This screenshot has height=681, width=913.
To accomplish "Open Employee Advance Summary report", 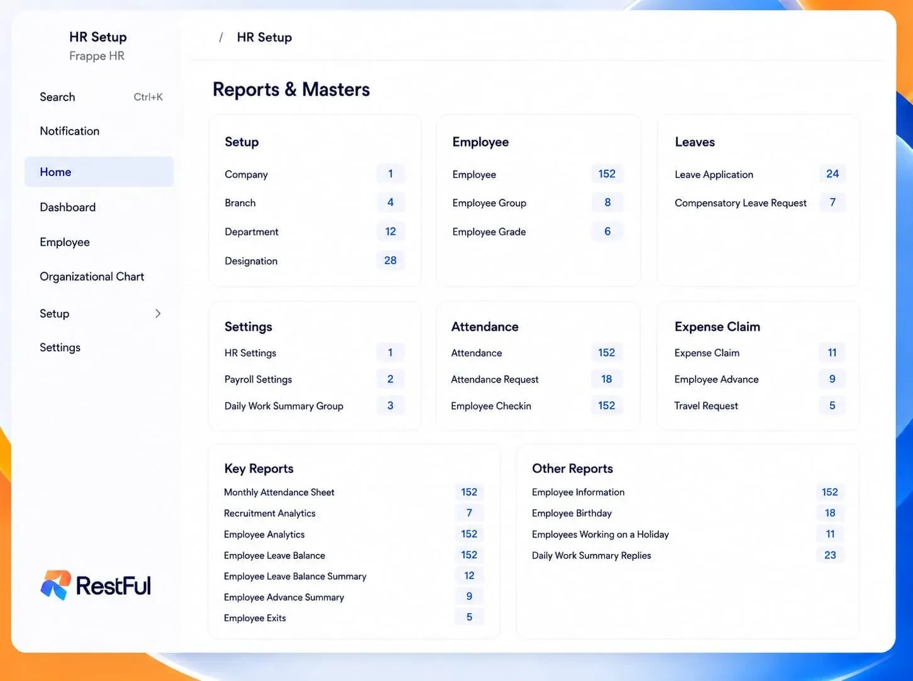I will (x=284, y=597).
